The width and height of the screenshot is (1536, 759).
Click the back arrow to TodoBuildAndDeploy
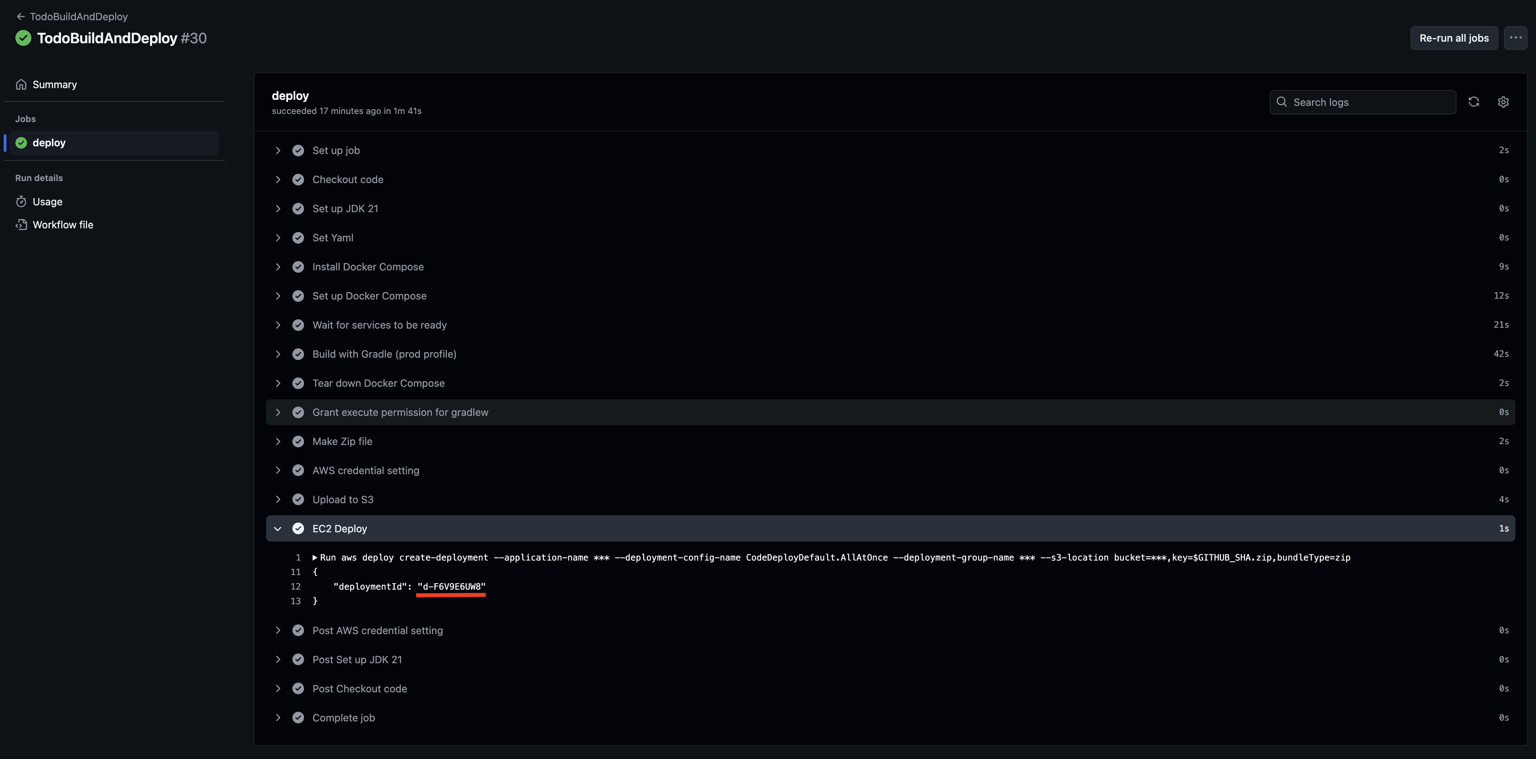coord(21,17)
